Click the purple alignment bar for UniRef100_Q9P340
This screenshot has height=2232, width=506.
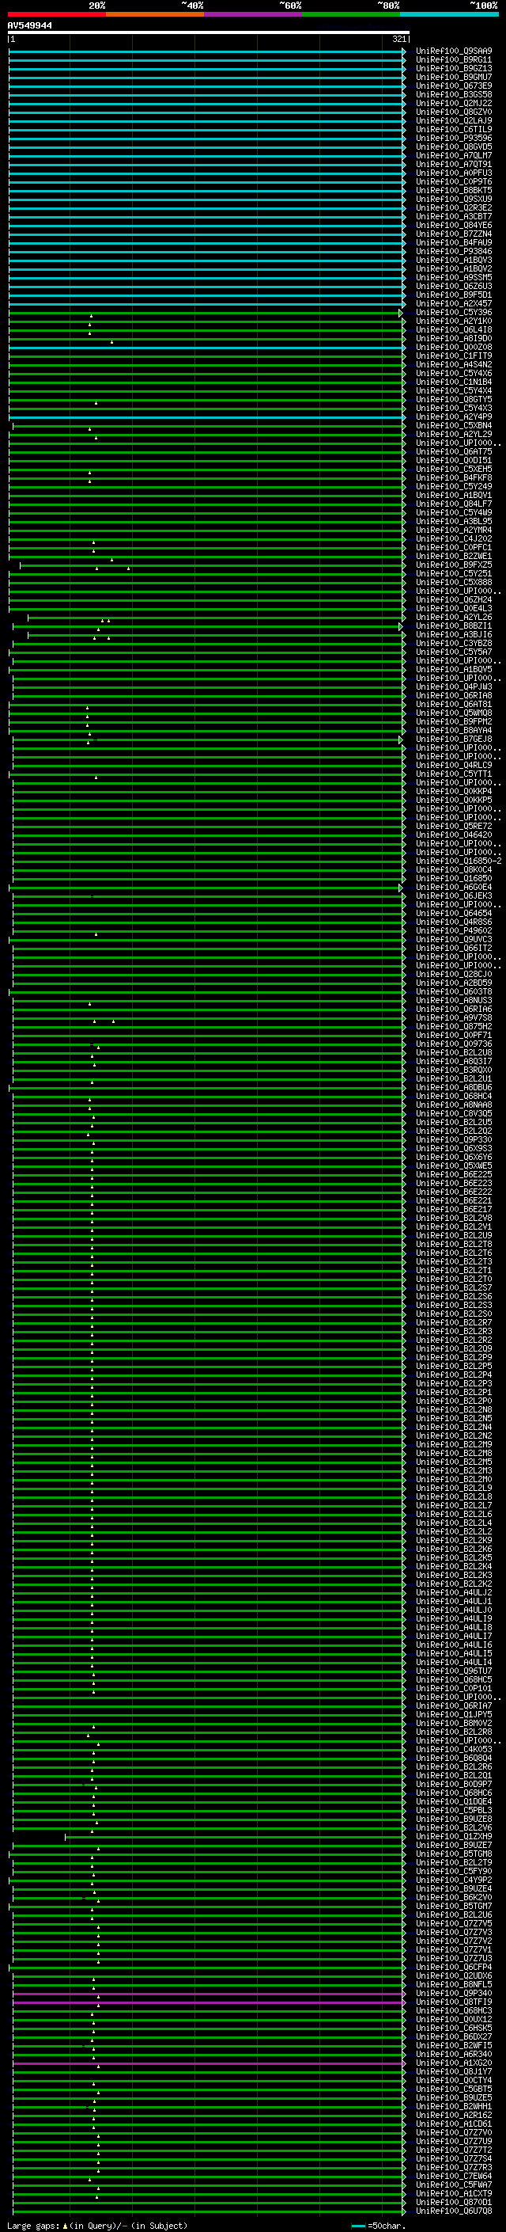pos(209,1994)
